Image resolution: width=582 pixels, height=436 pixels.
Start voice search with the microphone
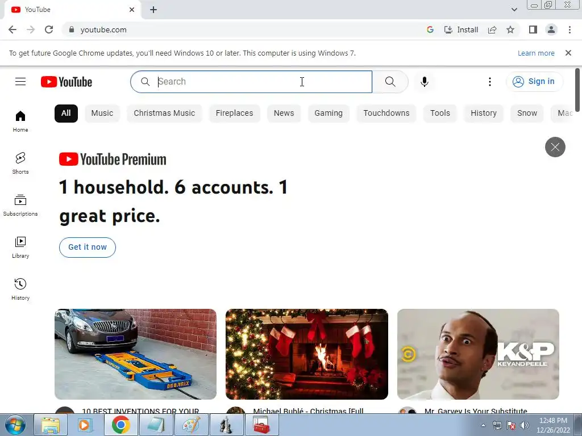pyautogui.click(x=424, y=82)
